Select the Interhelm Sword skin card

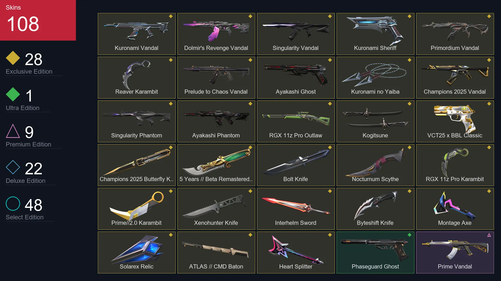click(x=296, y=209)
